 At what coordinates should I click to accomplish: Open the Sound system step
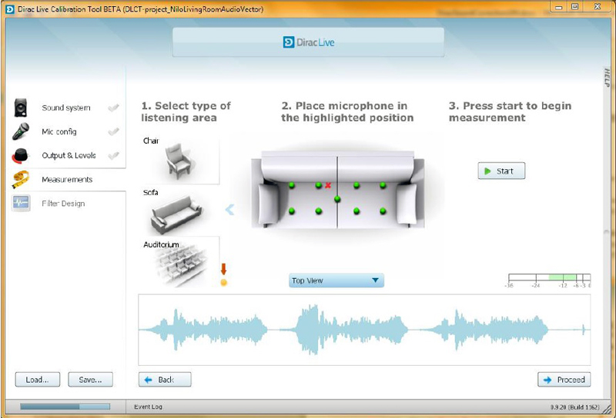click(x=66, y=108)
